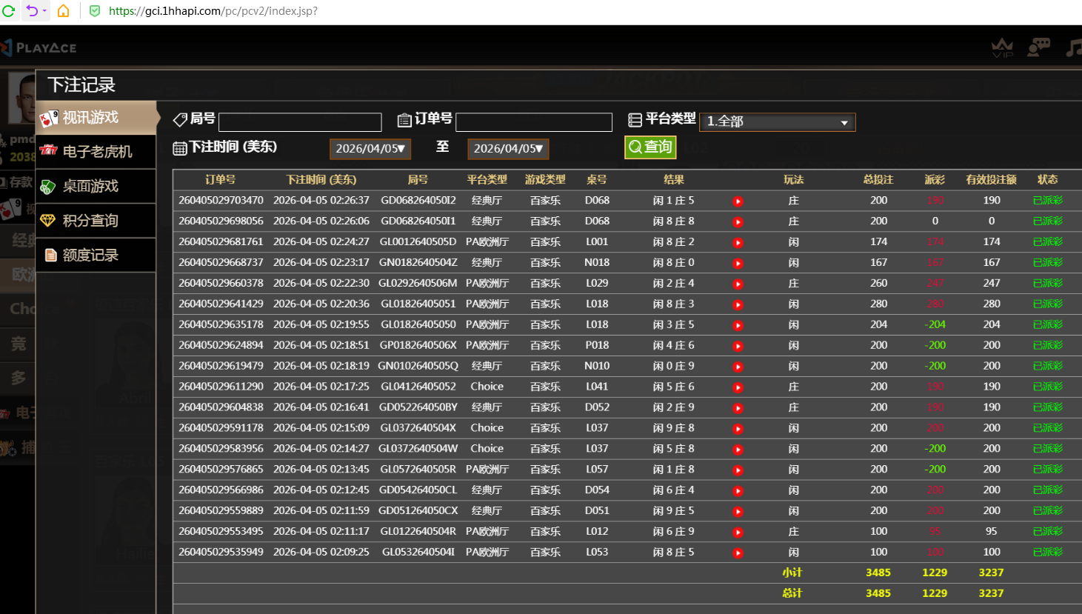Click the 777 slot machine icon
Viewport: 1082px width, 614px height.
point(48,151)
